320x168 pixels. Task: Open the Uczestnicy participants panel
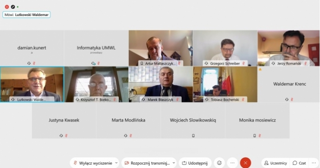tap(276, 163)
